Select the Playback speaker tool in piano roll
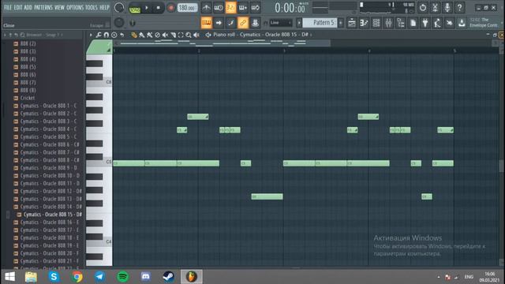 point(196,35)
